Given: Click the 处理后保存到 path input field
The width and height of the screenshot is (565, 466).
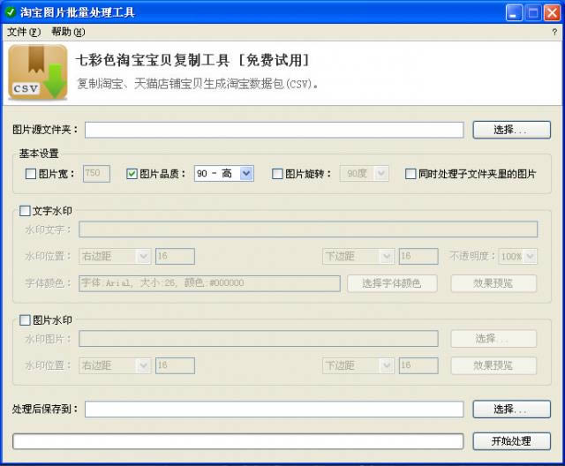Looking at the screenshot, I should (x=274, y=410).
